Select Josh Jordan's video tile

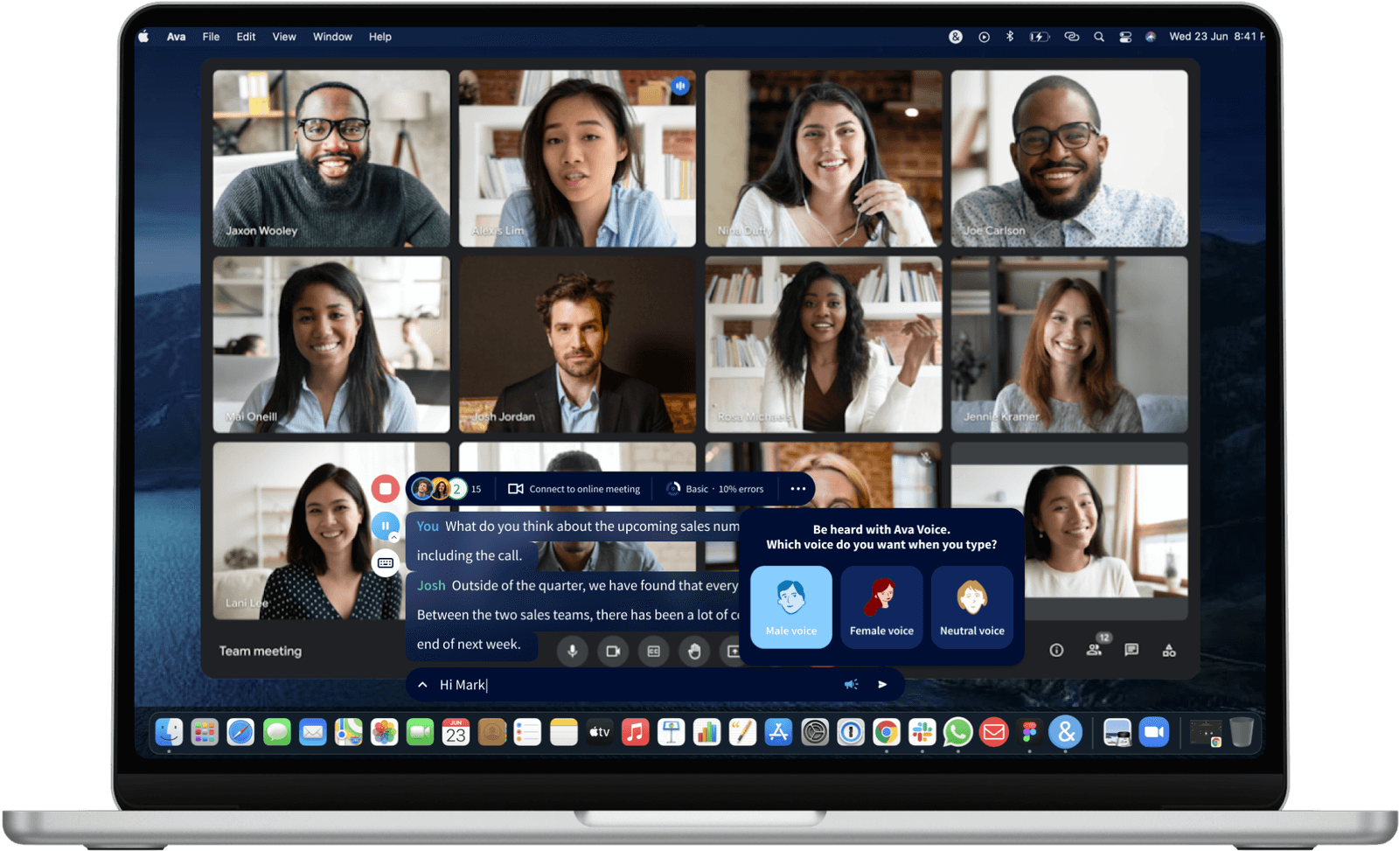tap(577, 345)
